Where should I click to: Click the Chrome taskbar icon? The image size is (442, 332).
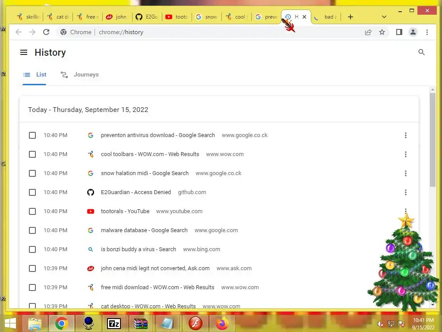61,323
